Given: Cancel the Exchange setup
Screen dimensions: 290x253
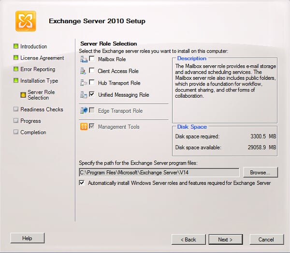Looking at the screenshot, I should [x=266, y=239].
